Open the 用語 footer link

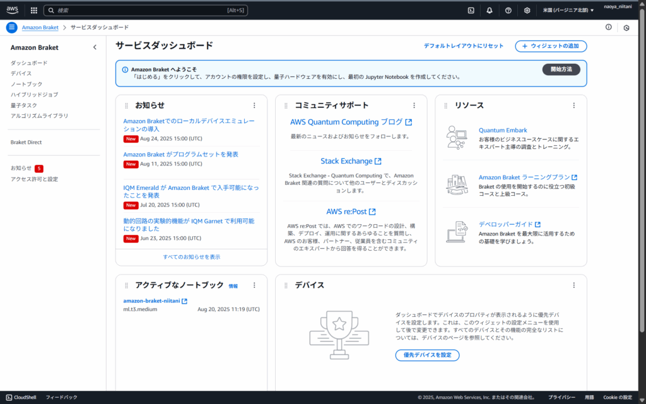589,398
